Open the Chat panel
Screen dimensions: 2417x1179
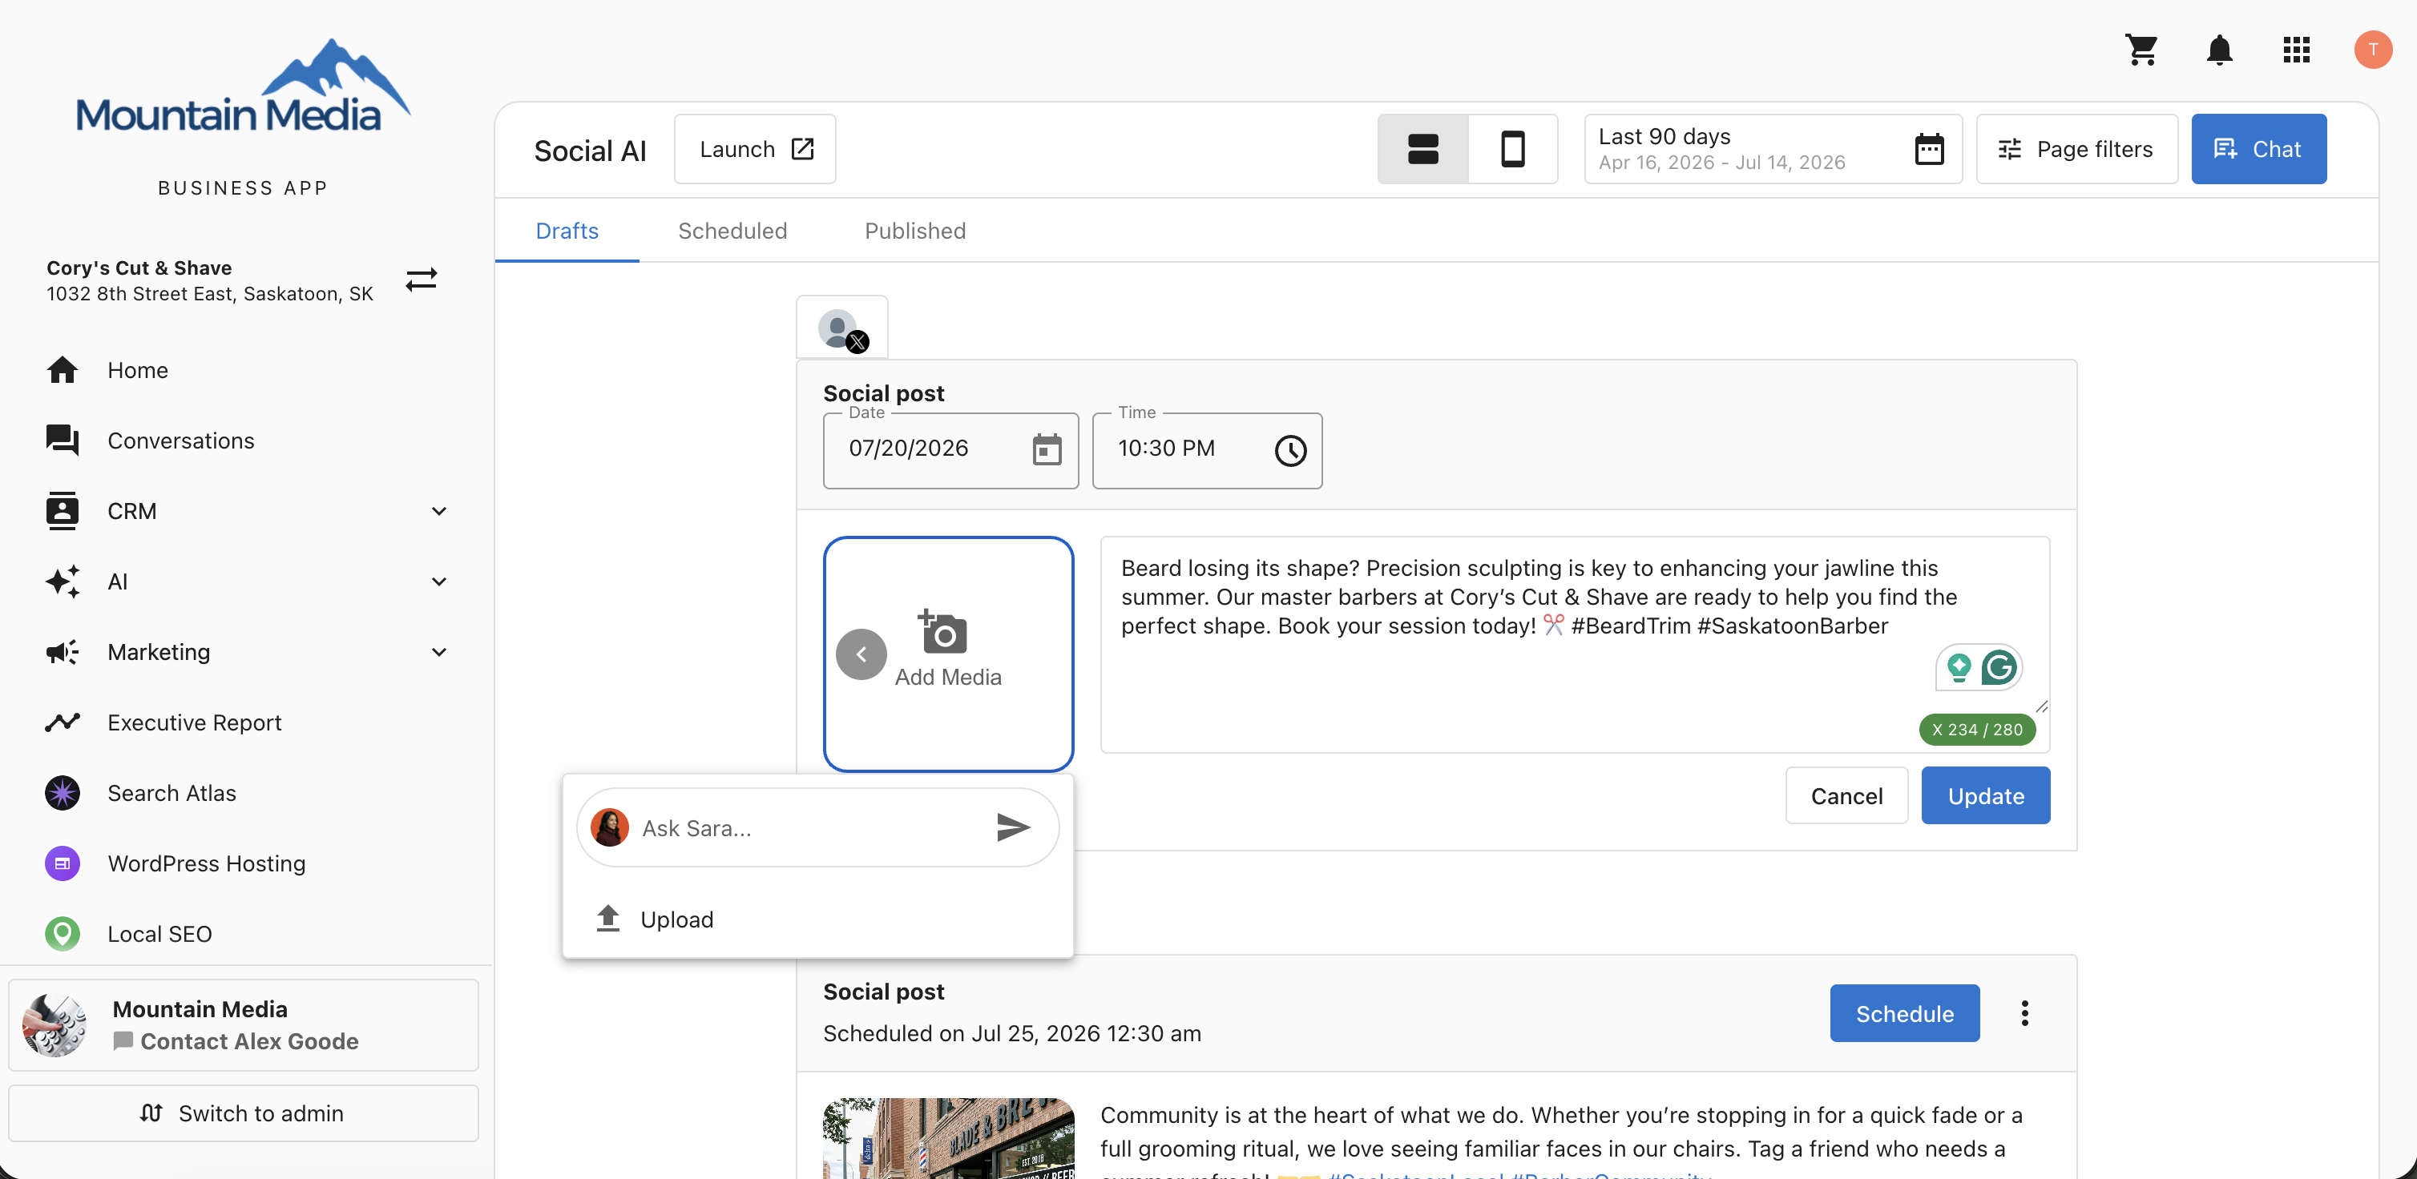2258,149
